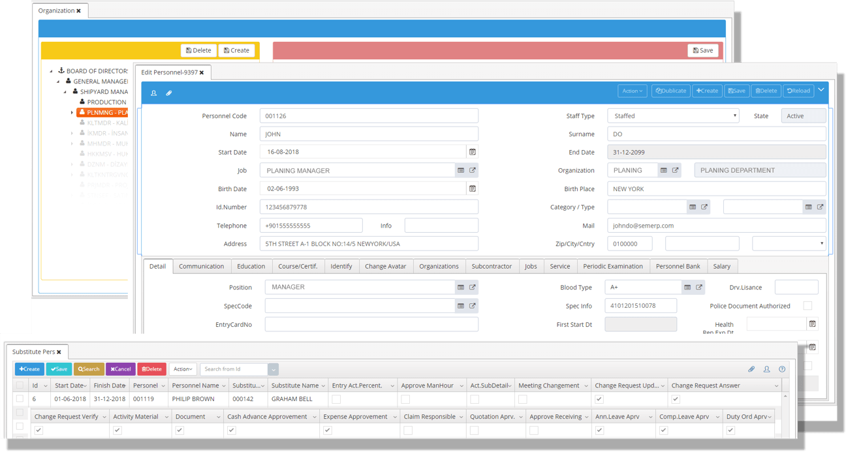The image size is (846, 452).
Task: Select the BOARD OF DIRECTORS tree item
Action: pyautogui.click(x=97, y=71)
